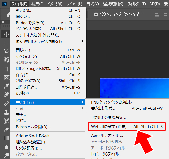
Task: Click the Photoshop Ps logo icon
Action: pos(4,4)
